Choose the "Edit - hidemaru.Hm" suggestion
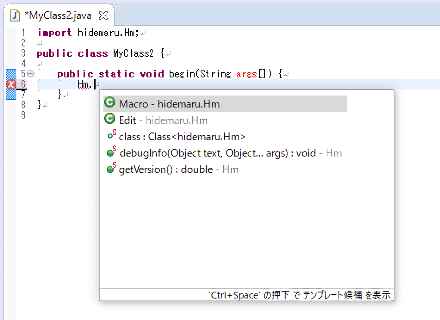The height and width of the screenshot is (320, 440). [x=163, y=120]
